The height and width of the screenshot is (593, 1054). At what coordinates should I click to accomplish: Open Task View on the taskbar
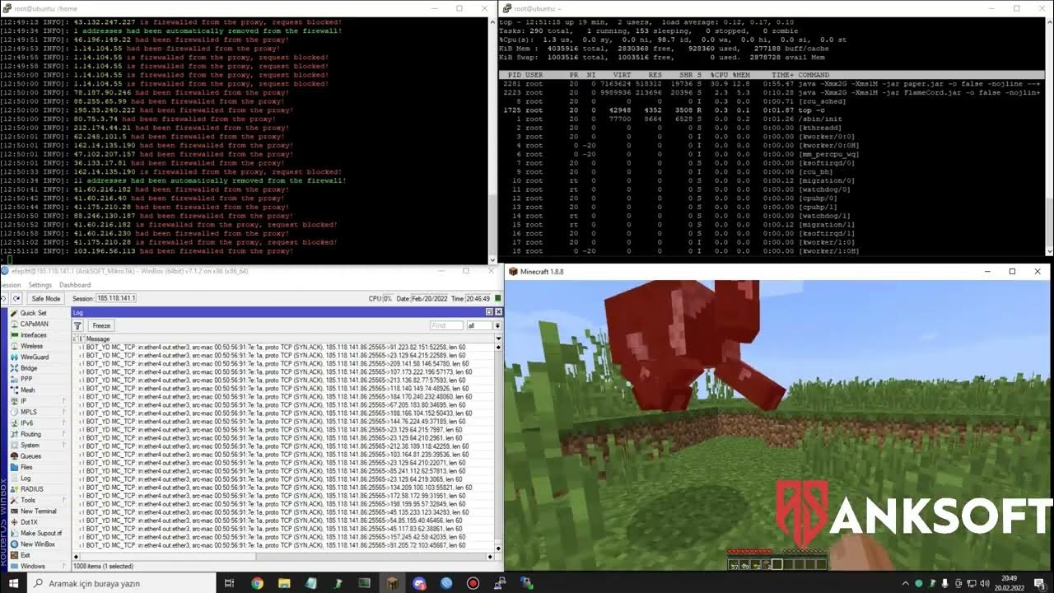pos(230,583)
